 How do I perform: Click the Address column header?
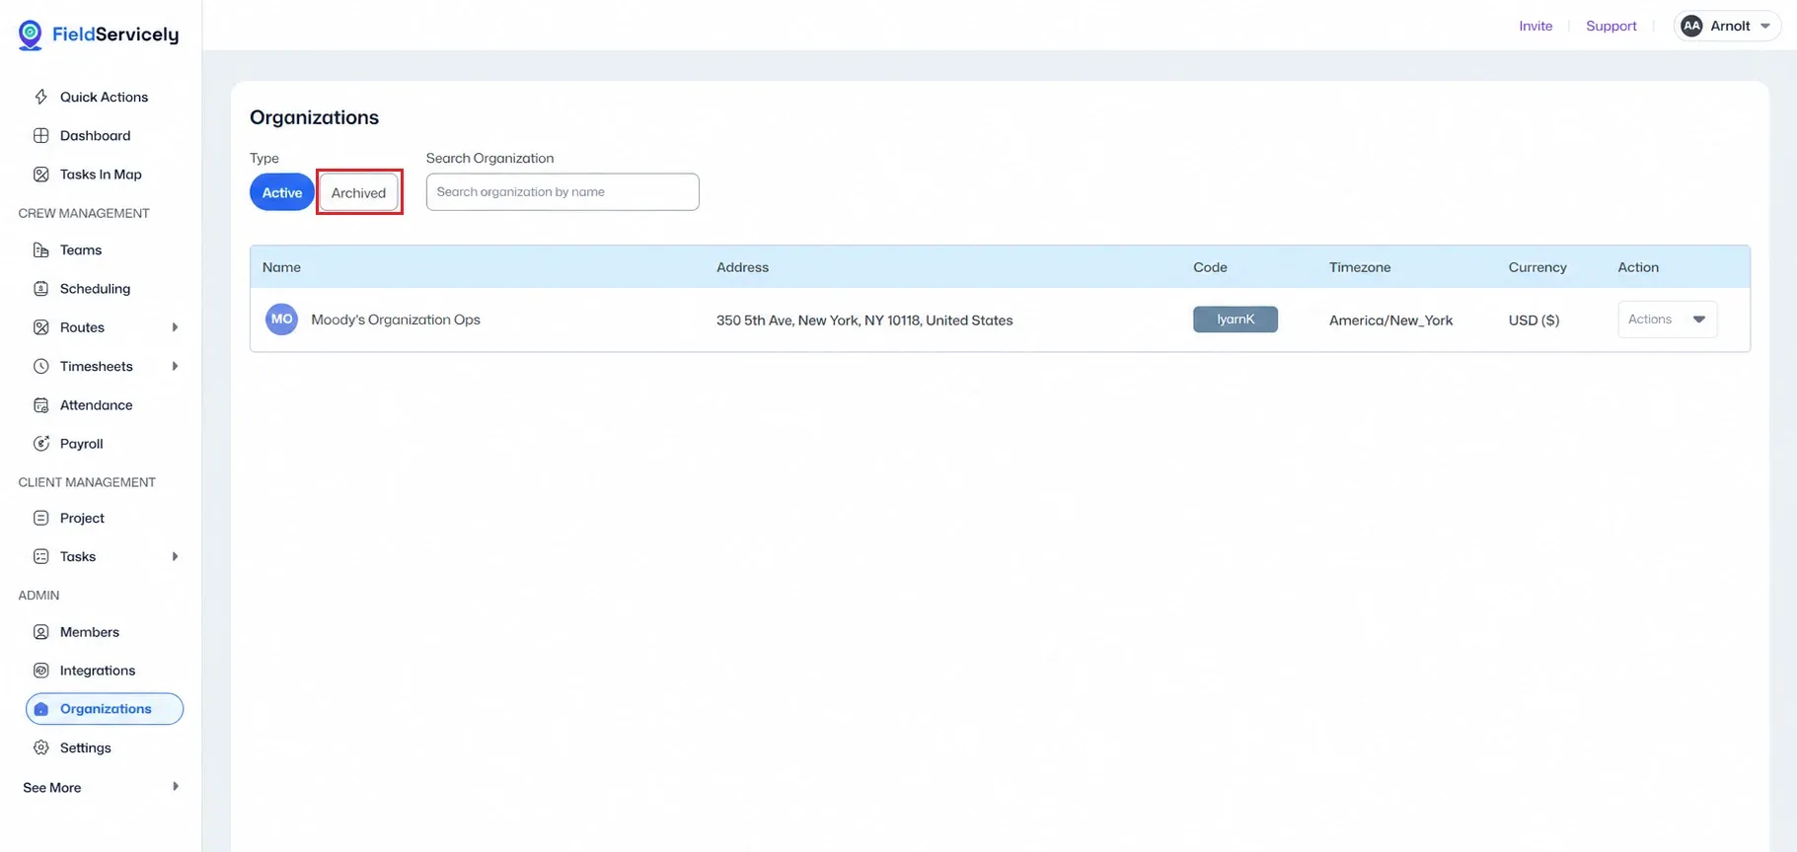742,267
